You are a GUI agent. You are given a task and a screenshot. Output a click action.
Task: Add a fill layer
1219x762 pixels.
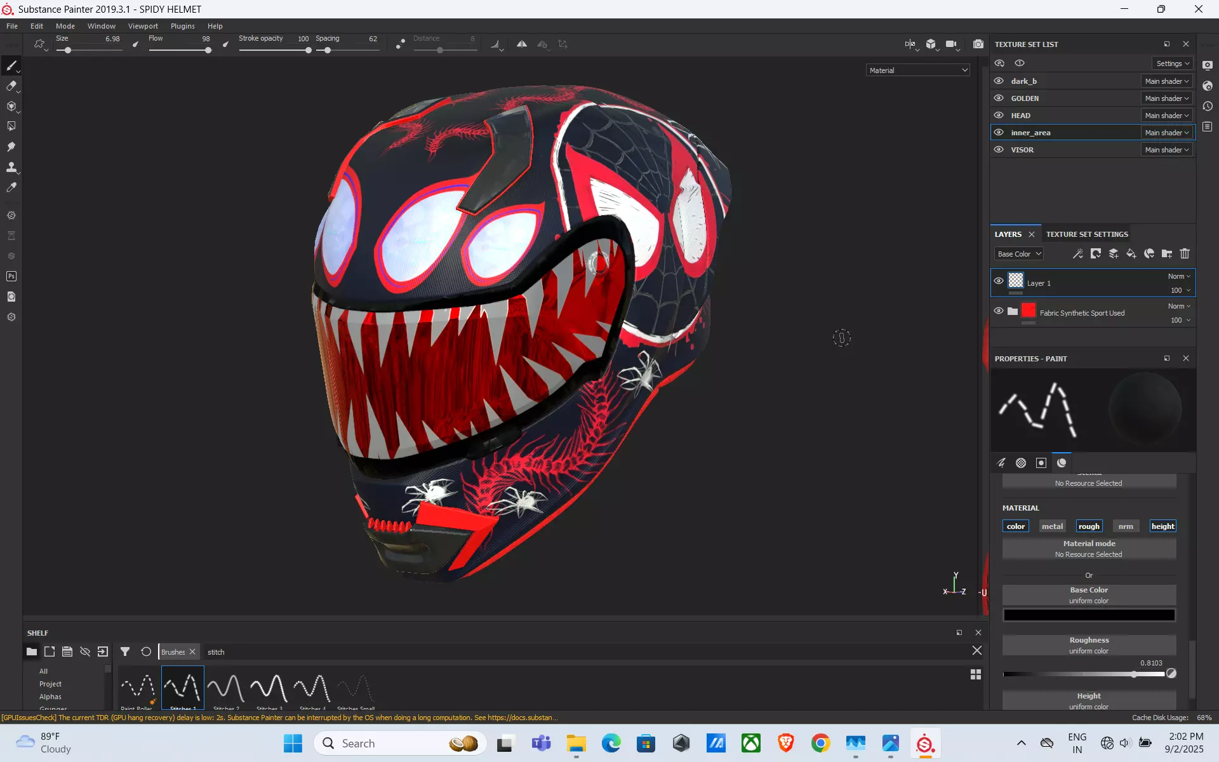[x=1131, y=254]
